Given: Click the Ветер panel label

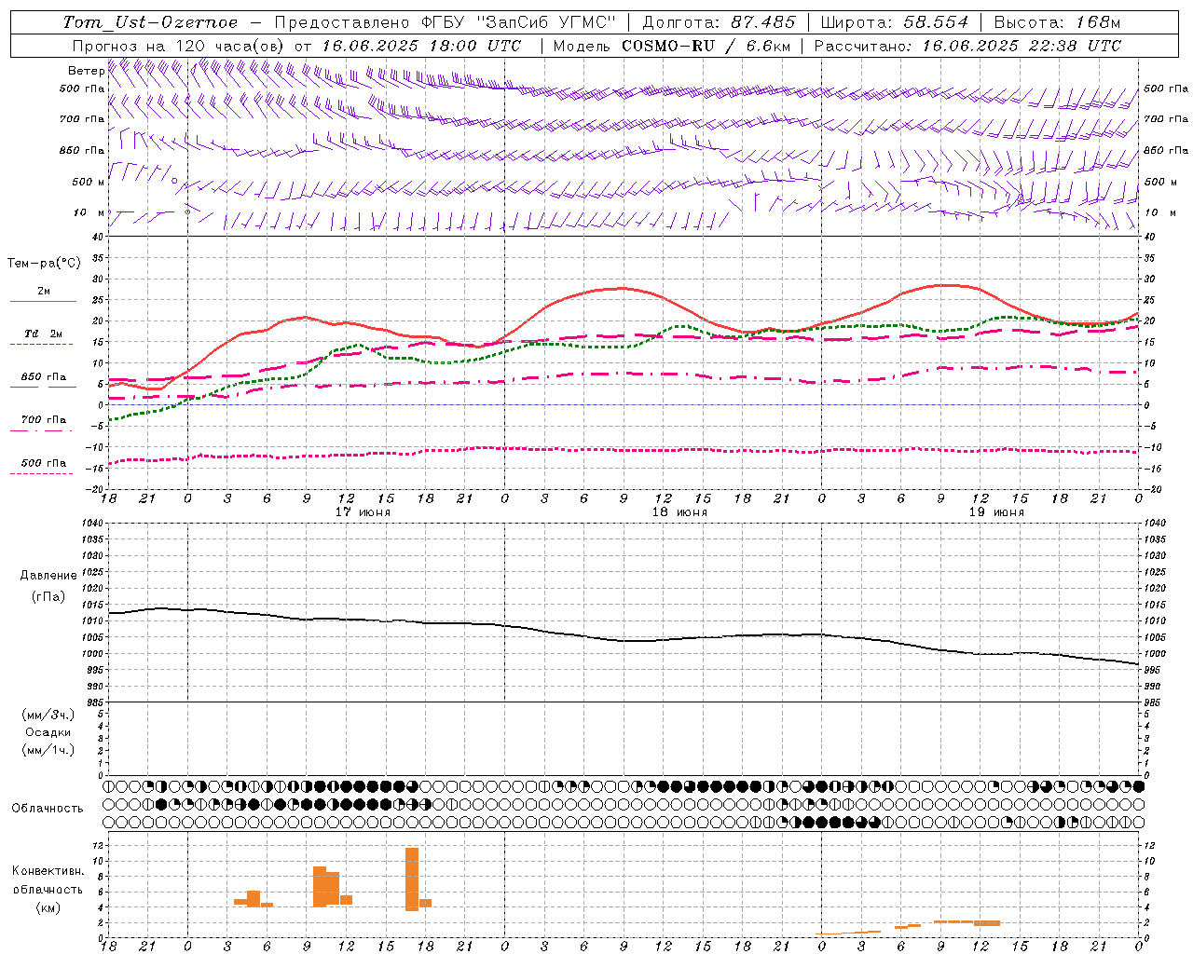Looking at the screenshot, I should pyautogui.click(x=86, y=71).
